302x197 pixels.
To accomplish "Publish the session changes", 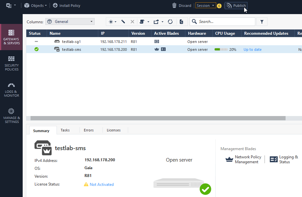I will (x=236, y=6).
